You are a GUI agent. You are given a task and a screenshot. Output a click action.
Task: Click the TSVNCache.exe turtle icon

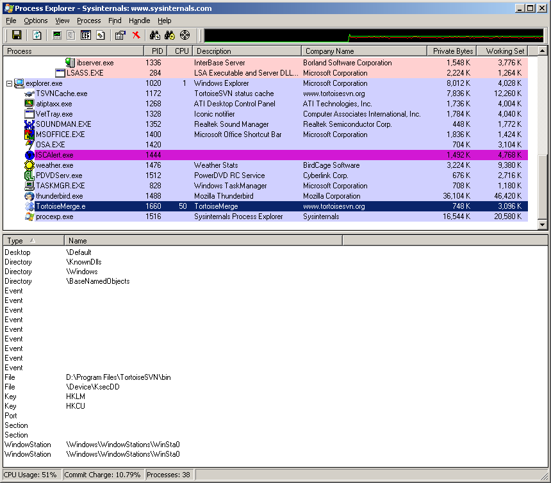click(x=29, y=94)
